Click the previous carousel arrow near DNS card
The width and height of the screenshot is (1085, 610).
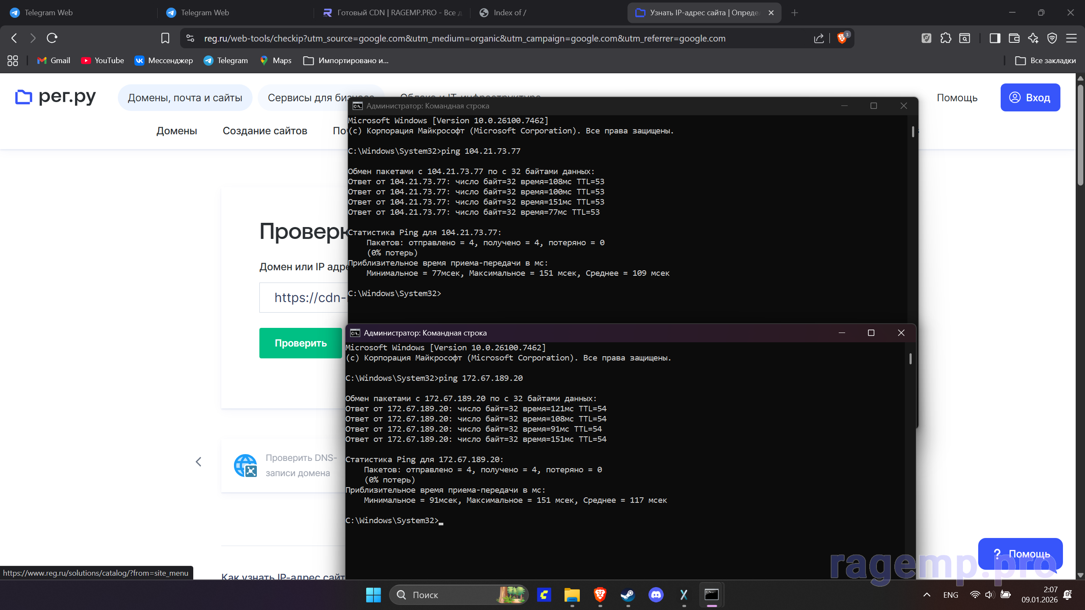198,461
